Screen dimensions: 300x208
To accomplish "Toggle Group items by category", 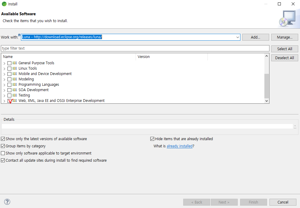I will click(x=3, y=146).
